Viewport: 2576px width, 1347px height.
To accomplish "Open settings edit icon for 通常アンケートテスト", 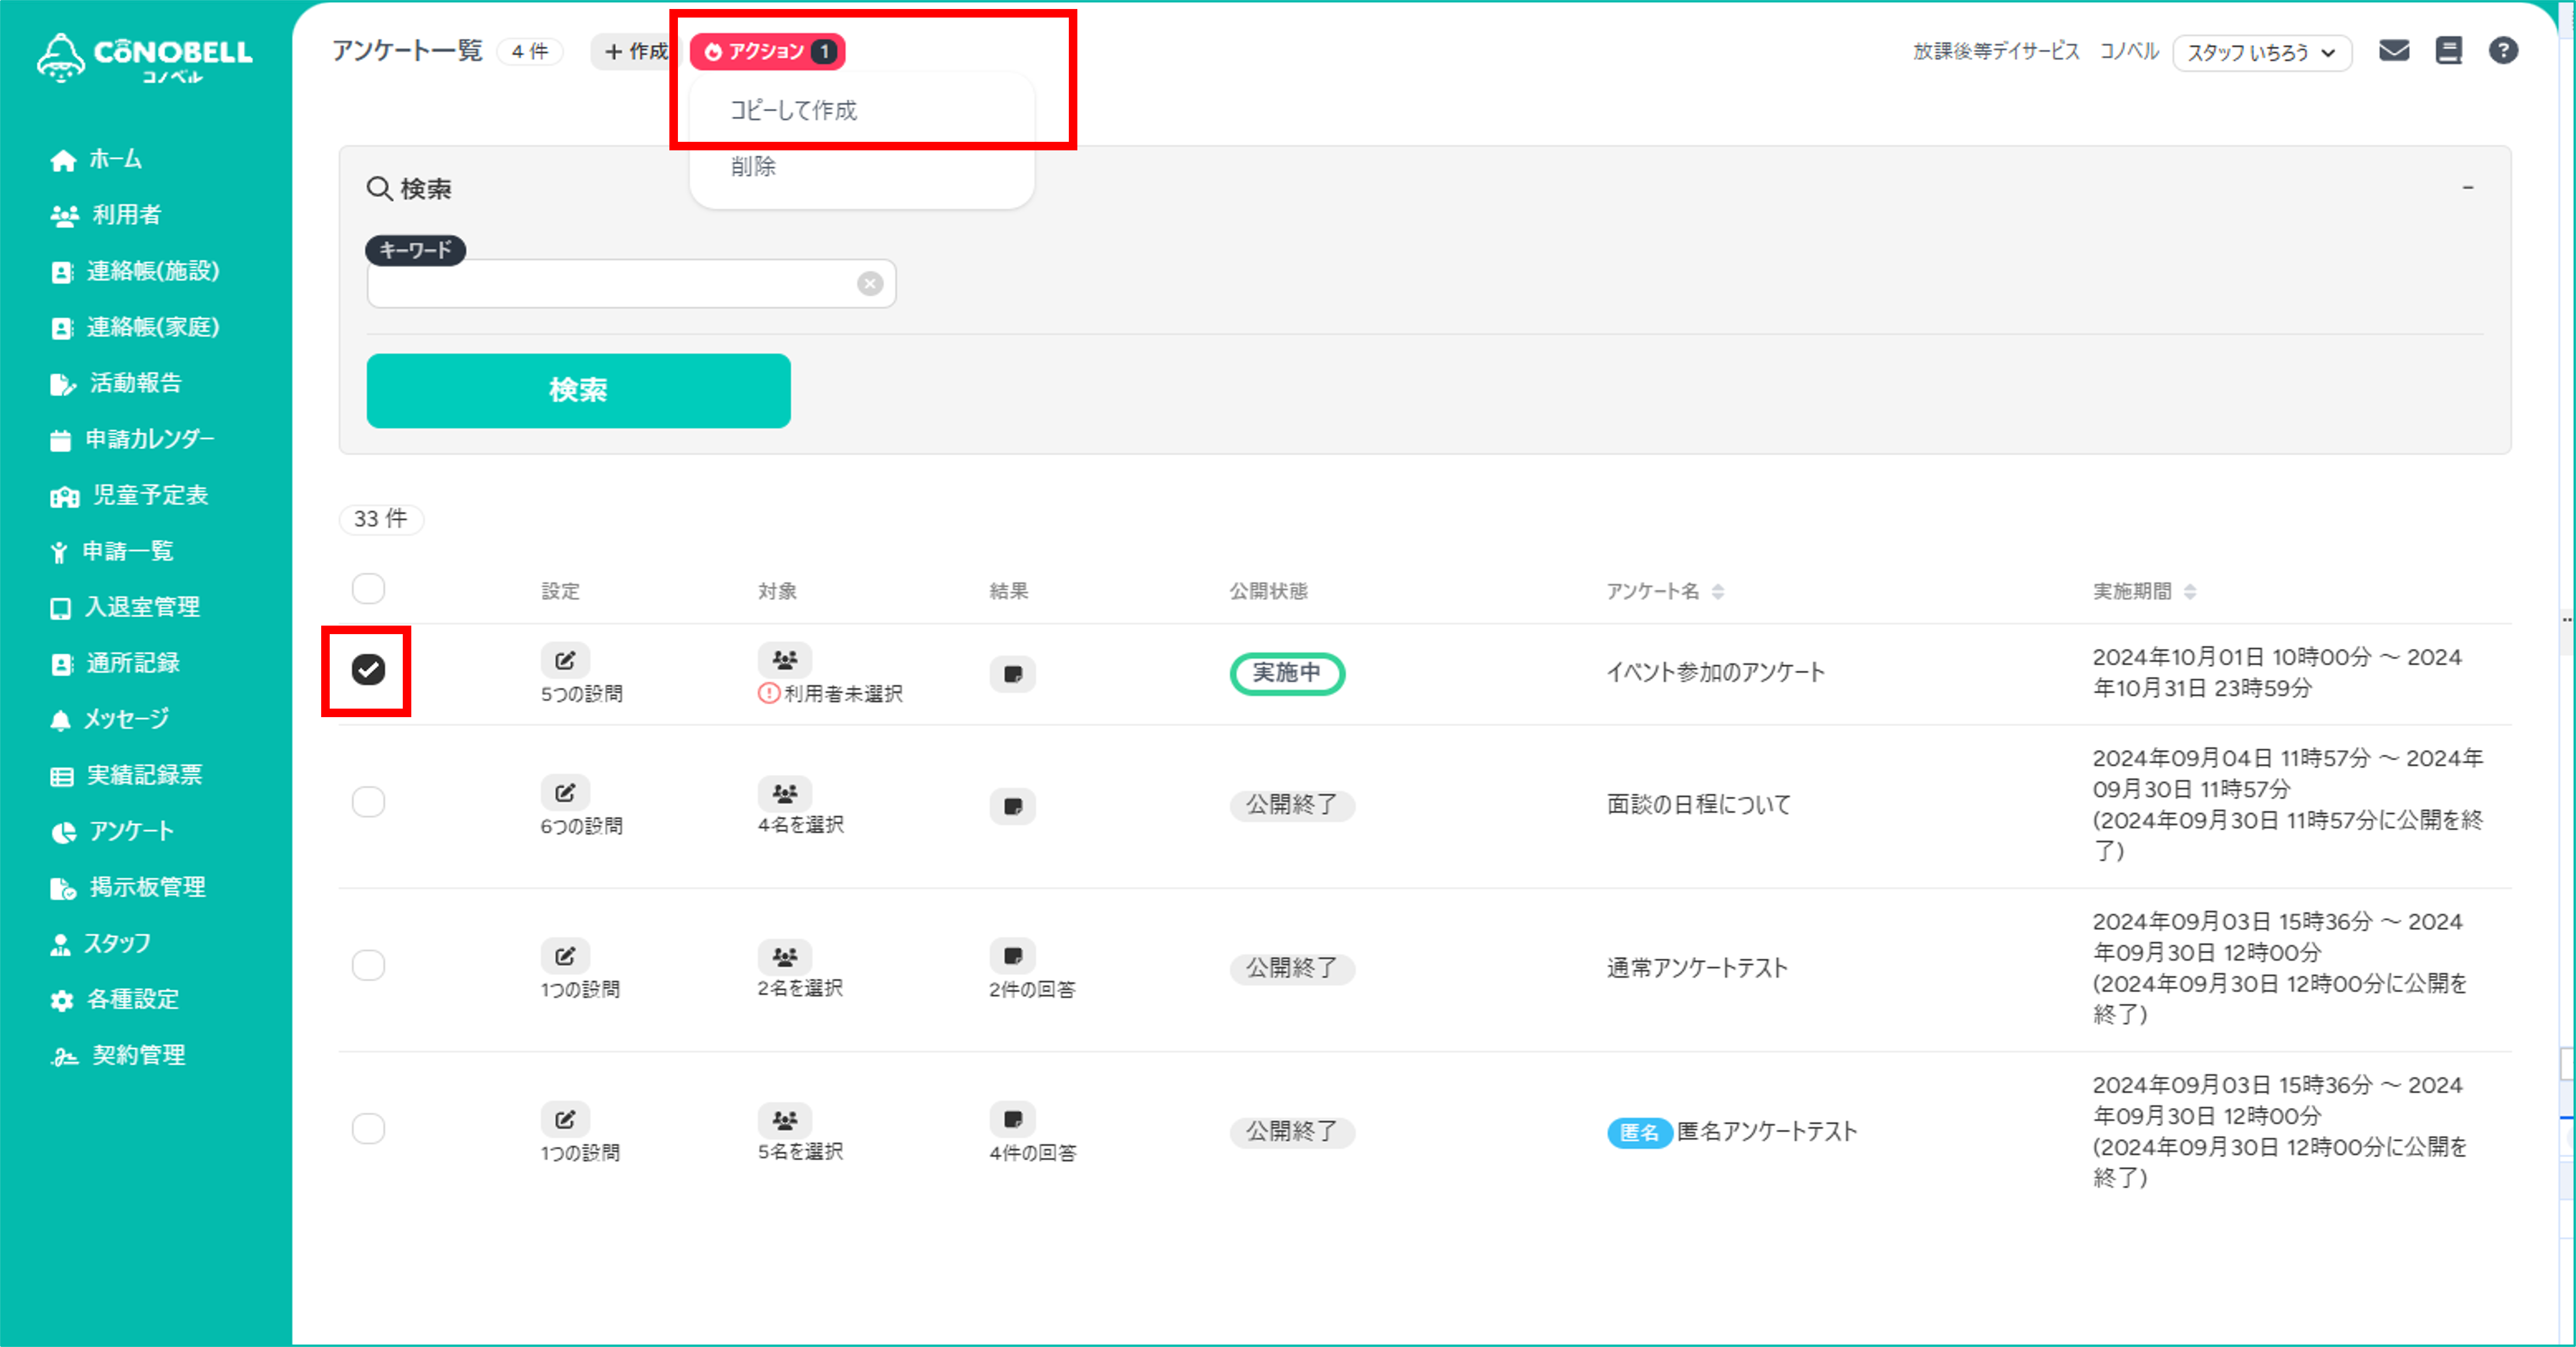I will click(565, 956).
